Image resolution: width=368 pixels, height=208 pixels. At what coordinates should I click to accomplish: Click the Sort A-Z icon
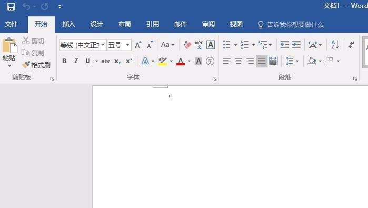coord(335,45)
